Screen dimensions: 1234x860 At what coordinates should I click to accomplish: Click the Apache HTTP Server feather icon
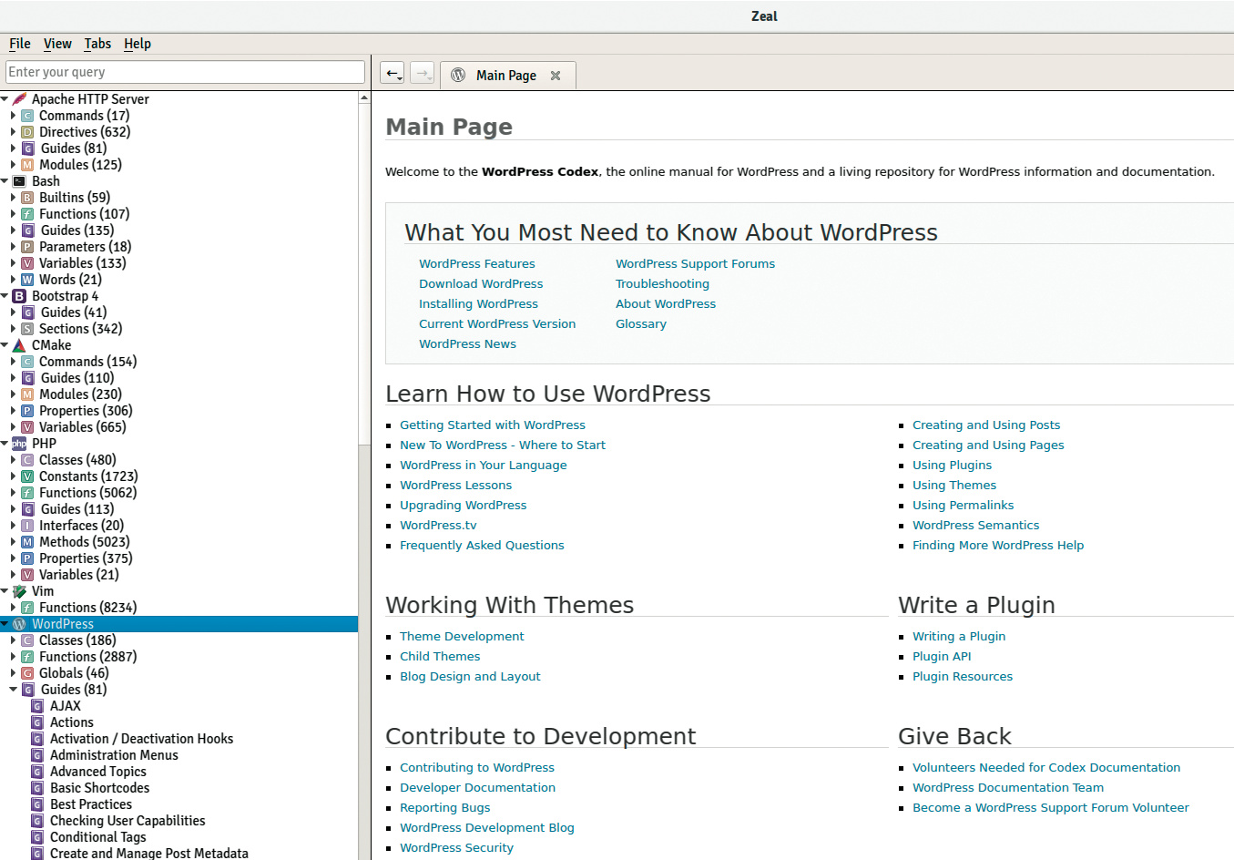click(x=19, y=99)
